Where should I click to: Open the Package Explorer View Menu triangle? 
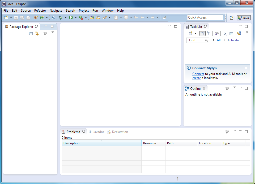53,32
